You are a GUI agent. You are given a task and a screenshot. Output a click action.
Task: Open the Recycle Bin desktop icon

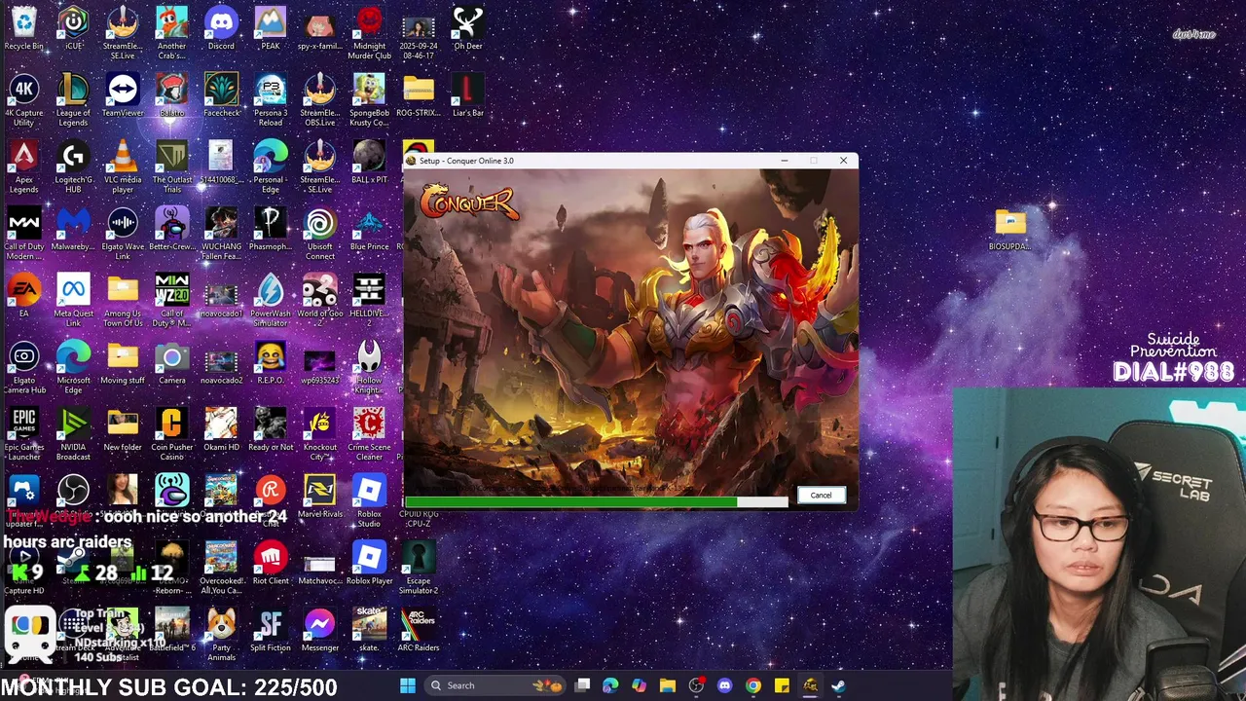tap(23, 29)
